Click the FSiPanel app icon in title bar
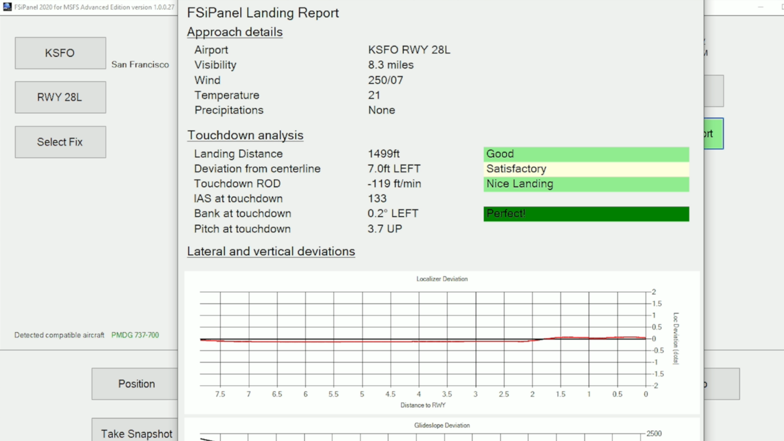The height and width of the screenshot is (441, 784). [7, 7]
